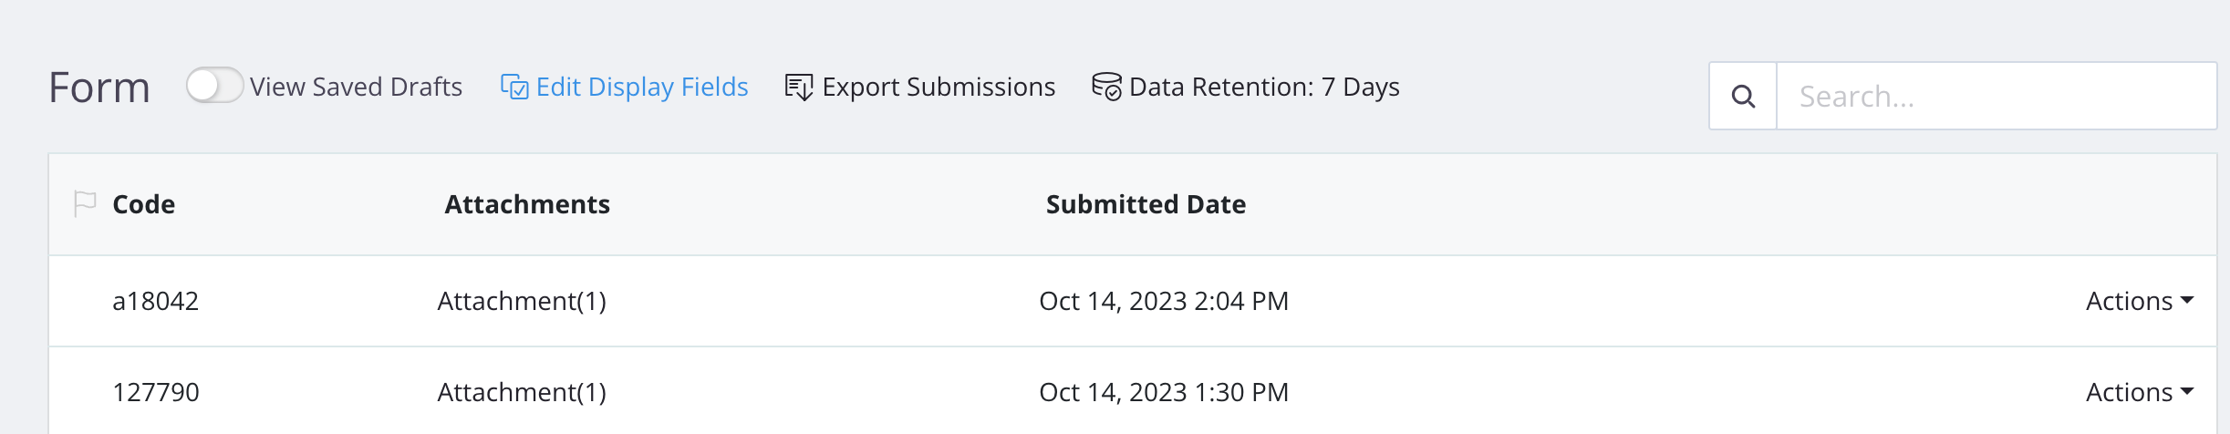Image resolution: width=2230 pixels, height=434 pixels.
Task: Click the Data Retention database icon
Action: pos(1106,87)
